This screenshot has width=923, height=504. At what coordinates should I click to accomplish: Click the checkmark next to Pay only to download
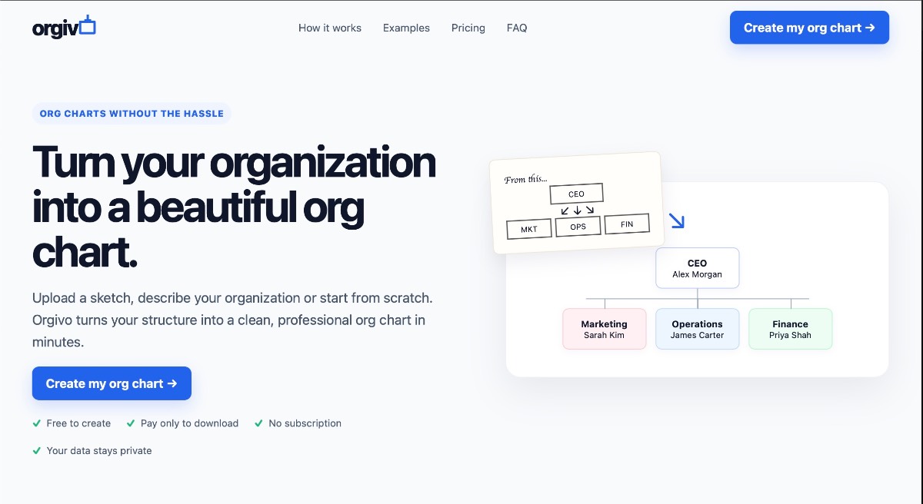(131, 423)
